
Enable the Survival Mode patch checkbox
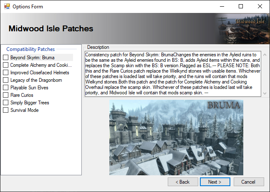pyautogui.click(x=5, y=110)
